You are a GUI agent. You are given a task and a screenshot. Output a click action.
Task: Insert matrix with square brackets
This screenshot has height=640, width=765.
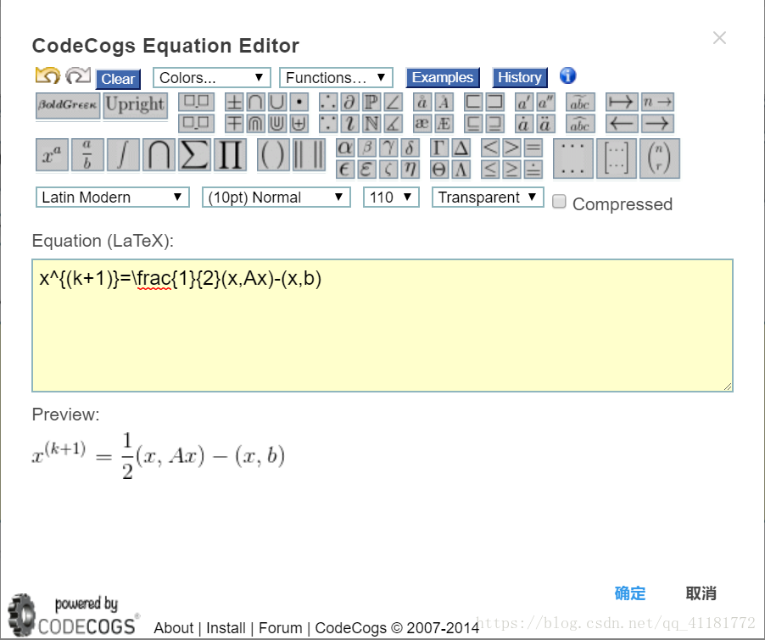(x=617, y=159)
